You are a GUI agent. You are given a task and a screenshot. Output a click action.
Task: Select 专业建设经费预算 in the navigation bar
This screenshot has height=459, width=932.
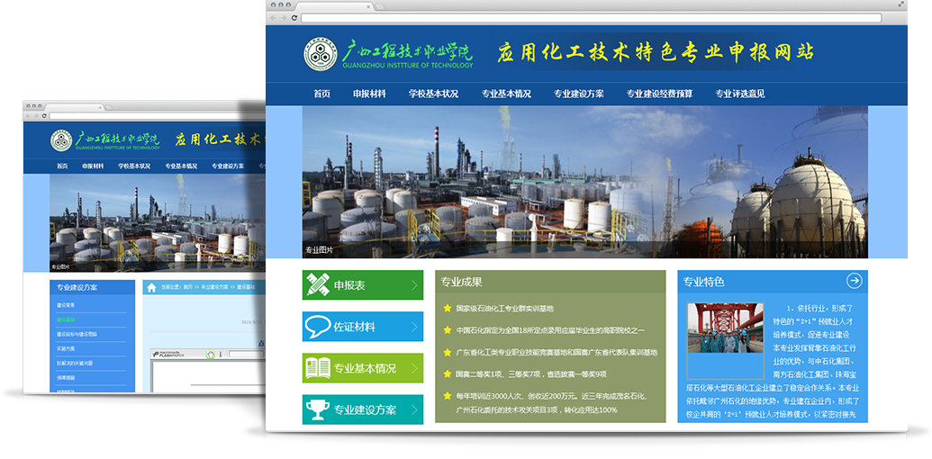pos(659,94)
